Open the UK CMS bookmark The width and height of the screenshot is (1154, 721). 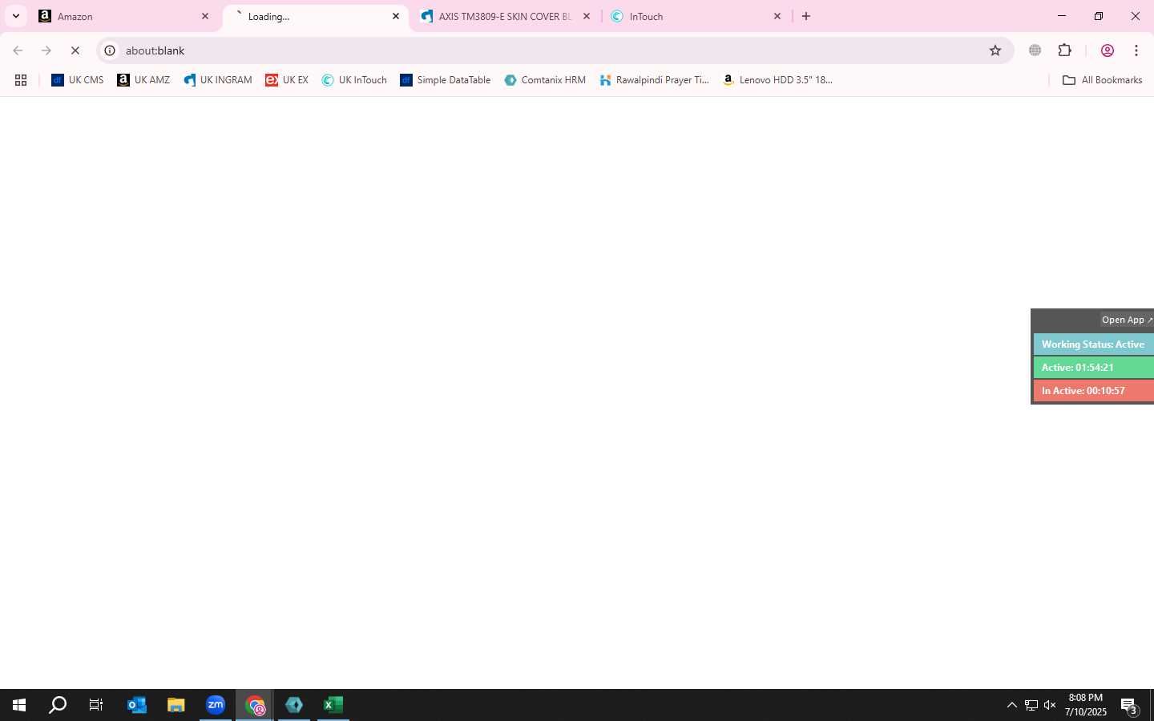[78, 80]
